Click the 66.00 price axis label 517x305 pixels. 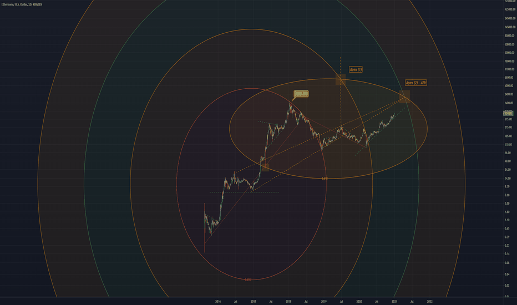[x=508, y=153]
